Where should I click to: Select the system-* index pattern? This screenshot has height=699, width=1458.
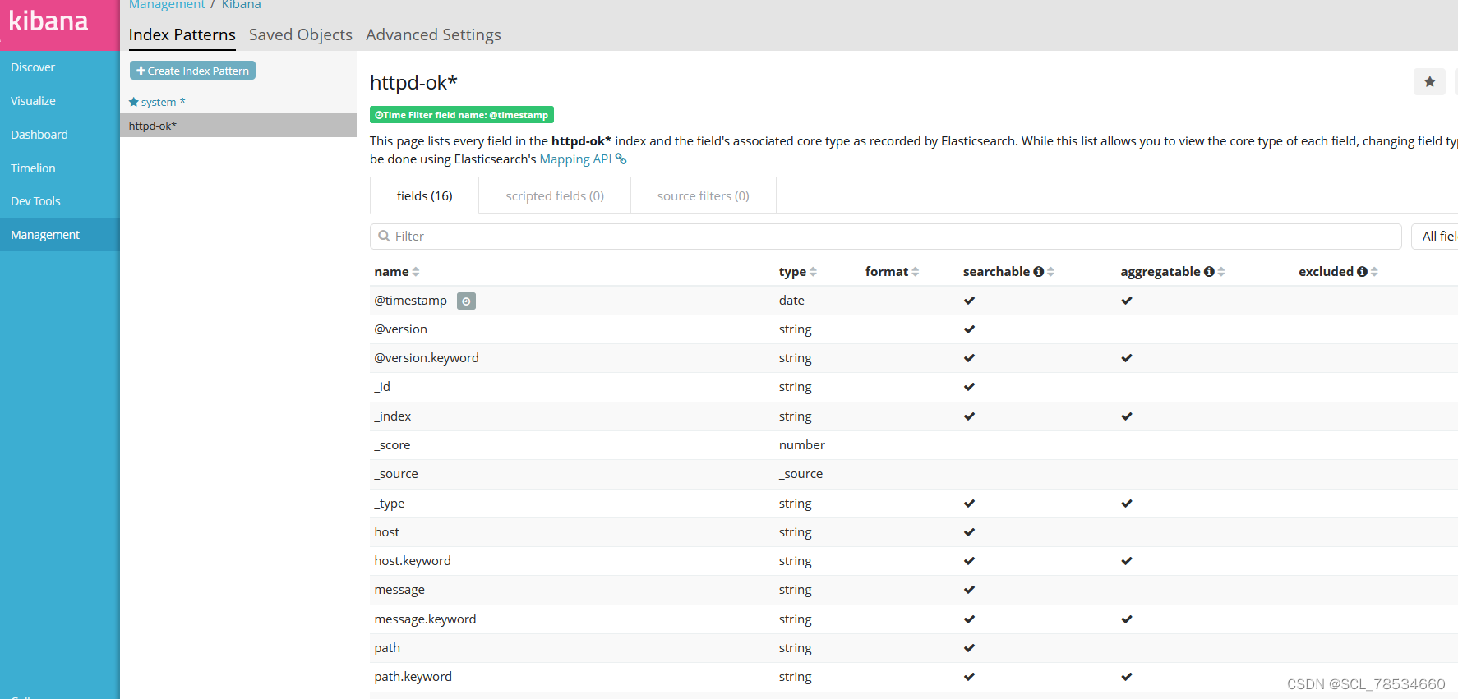pos(162,103)
